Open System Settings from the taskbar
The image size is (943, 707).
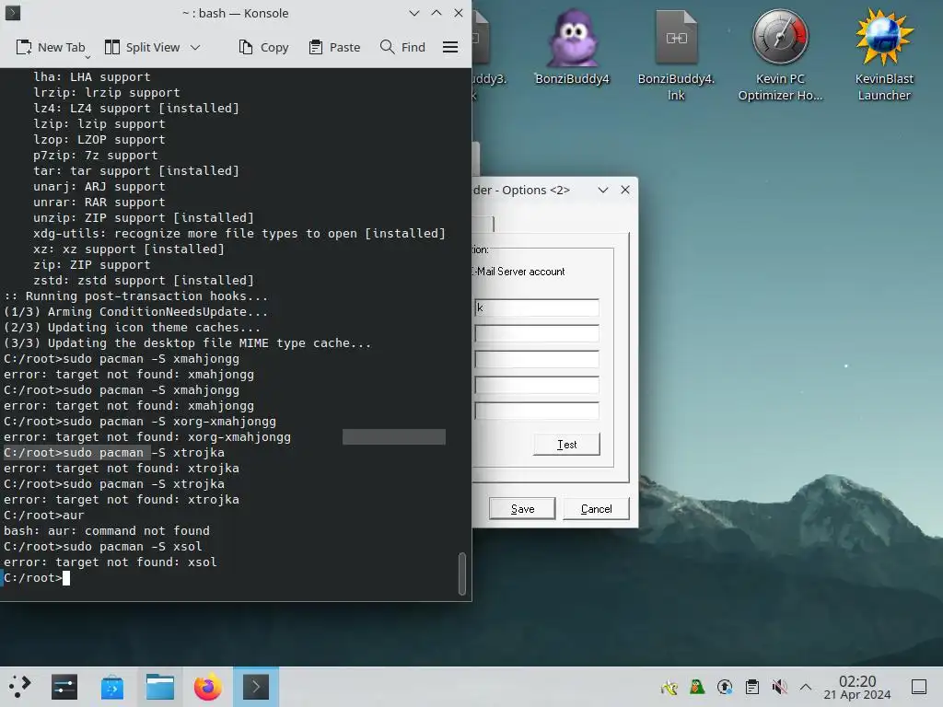[64, 687]
